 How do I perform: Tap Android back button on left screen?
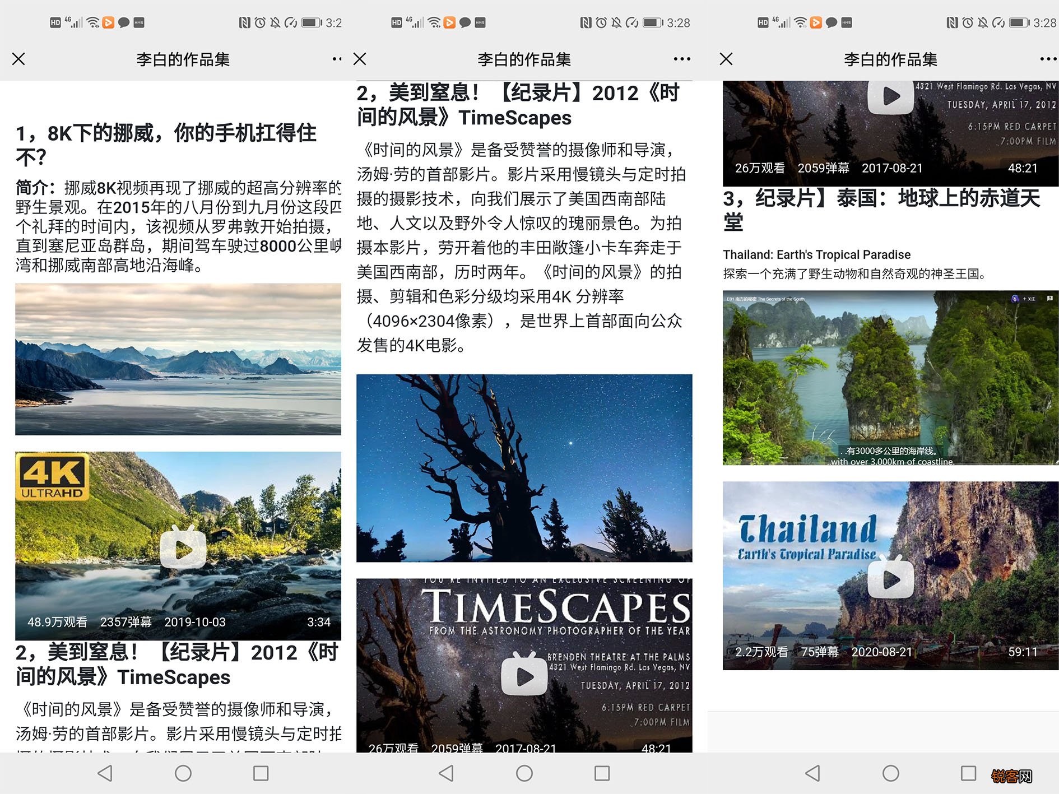pos(105,773)
